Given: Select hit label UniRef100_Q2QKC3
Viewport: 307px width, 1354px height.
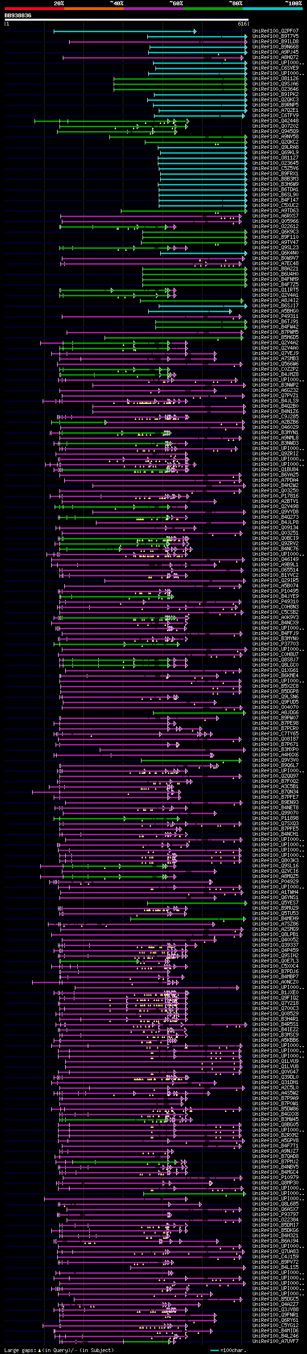Looking at the screenshot, I should pos(275,100).
